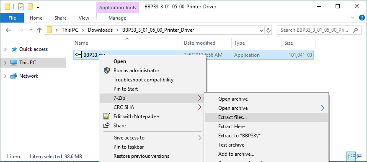Switch to the Share ribbon tab
This screenshot has height=162, width=367.
point(60,18)
